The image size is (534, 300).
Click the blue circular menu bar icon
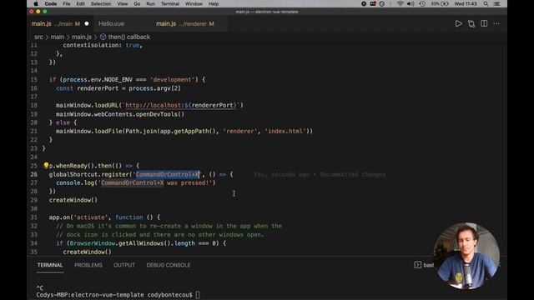click(x=382, y=3)
